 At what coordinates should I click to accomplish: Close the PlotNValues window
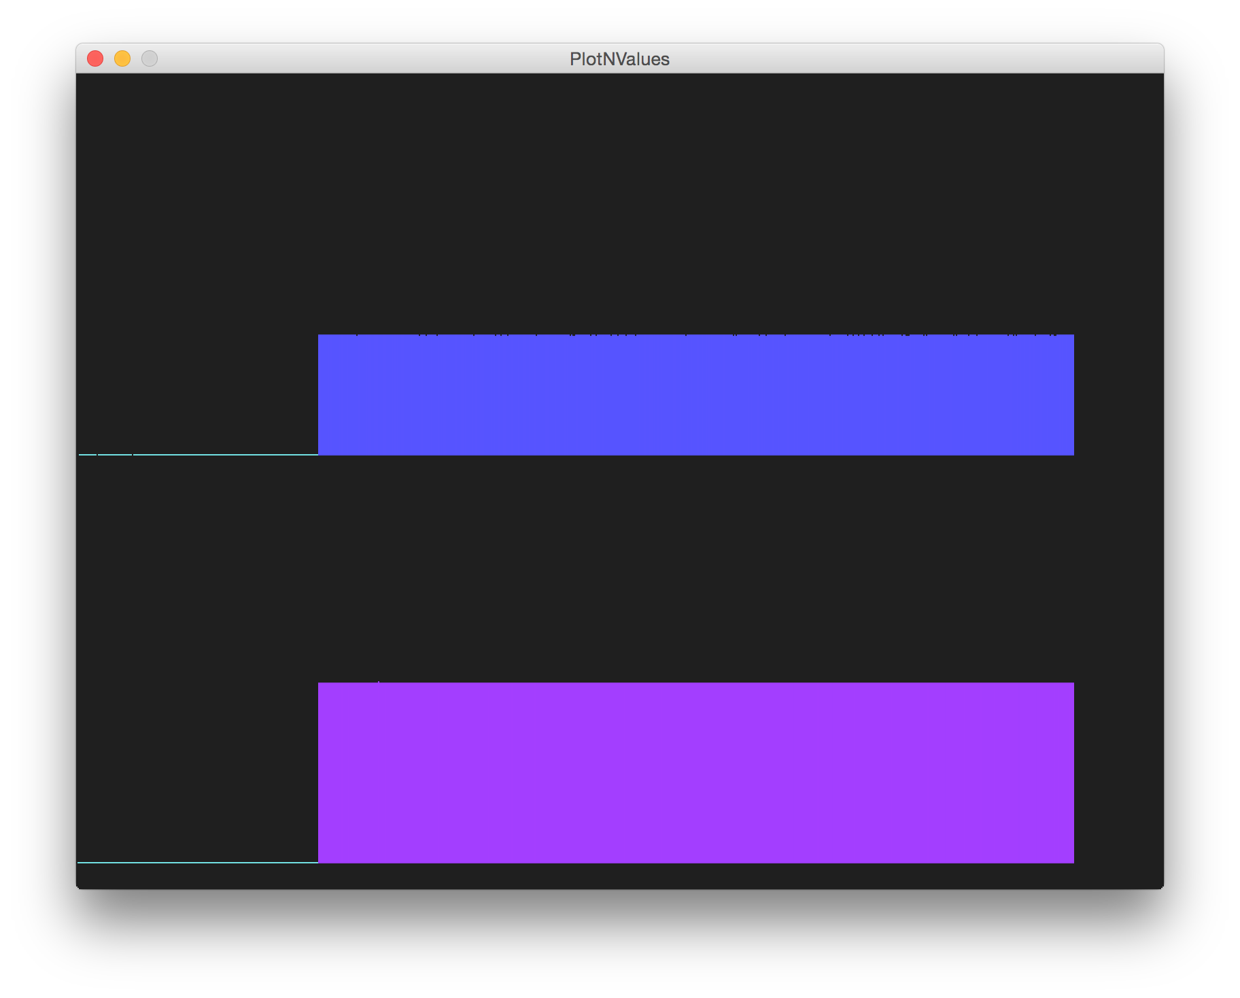(x=96, y=59)
